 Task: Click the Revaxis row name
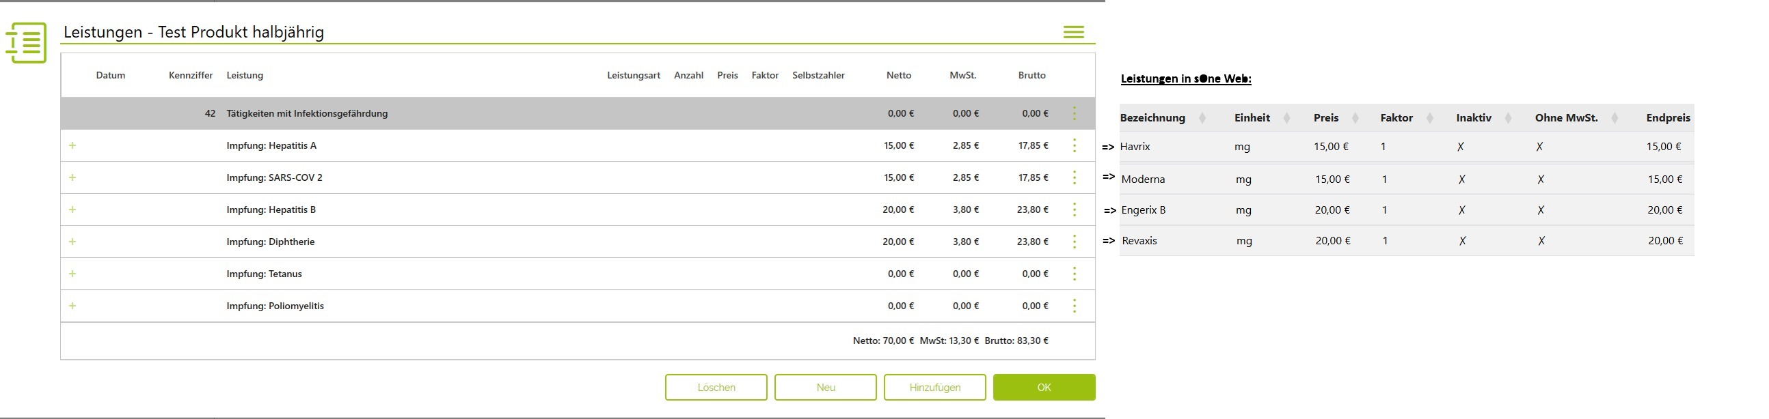pyautogui.click(x=1139, y=241)
